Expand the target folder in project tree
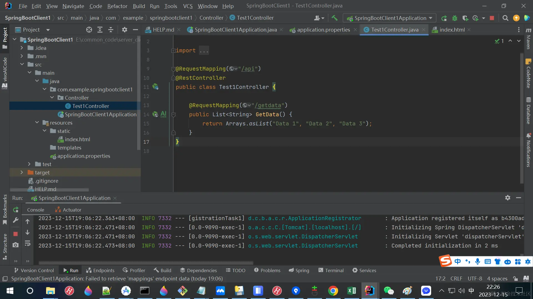 [x=22, y=172]
